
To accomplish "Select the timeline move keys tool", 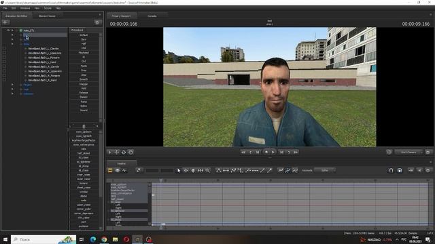I will pos(186,170).
